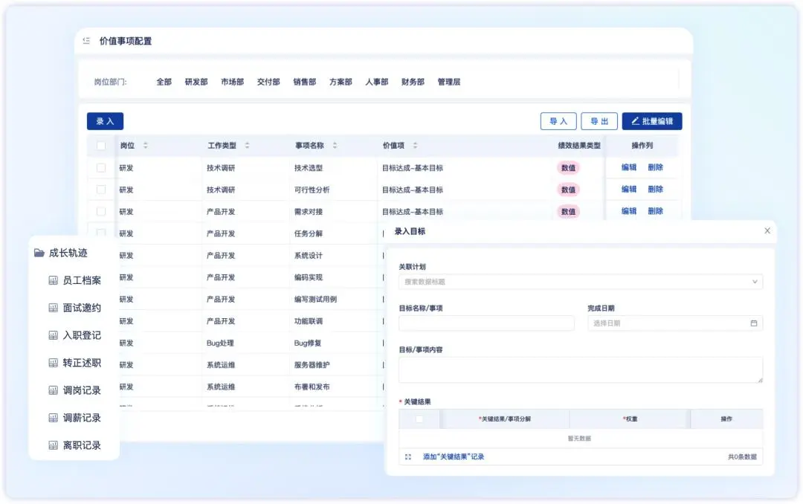Click 数值 tag in 技术选型 row

[x=568, y=167]
